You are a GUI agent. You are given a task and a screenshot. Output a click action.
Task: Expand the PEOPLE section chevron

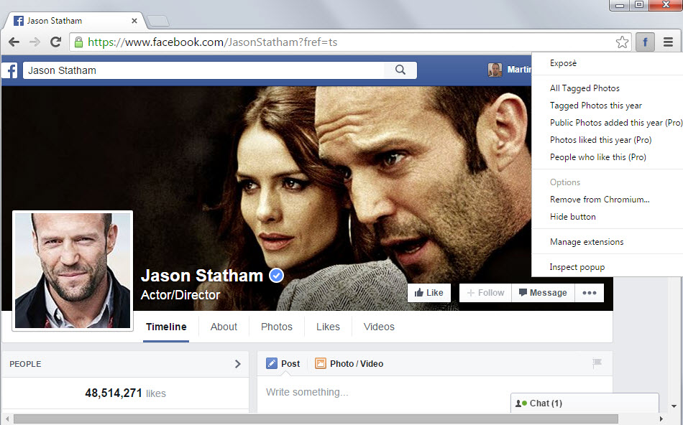[x=237, y=364]
